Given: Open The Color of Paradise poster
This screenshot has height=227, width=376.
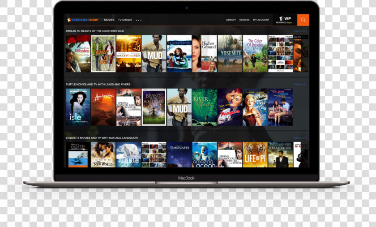Looking at the screenshot, I should pos(255,54).
